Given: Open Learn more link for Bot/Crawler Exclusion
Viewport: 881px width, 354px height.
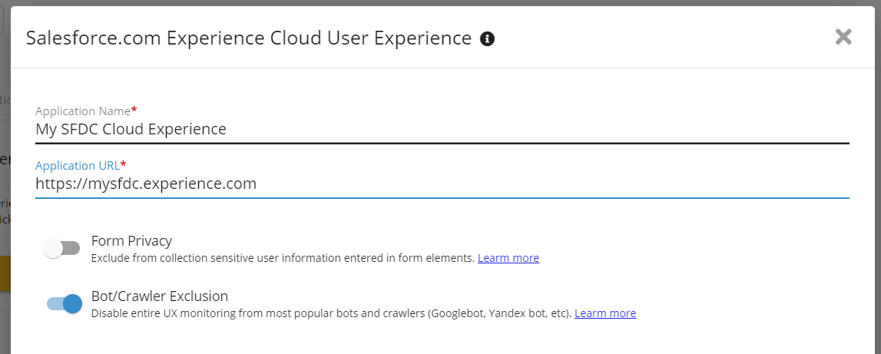Looking at the screenshot, I should pos(604,313).
